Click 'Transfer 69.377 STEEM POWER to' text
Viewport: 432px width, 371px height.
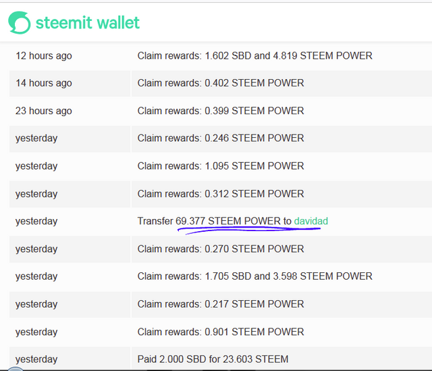click(x=215, y=221)
